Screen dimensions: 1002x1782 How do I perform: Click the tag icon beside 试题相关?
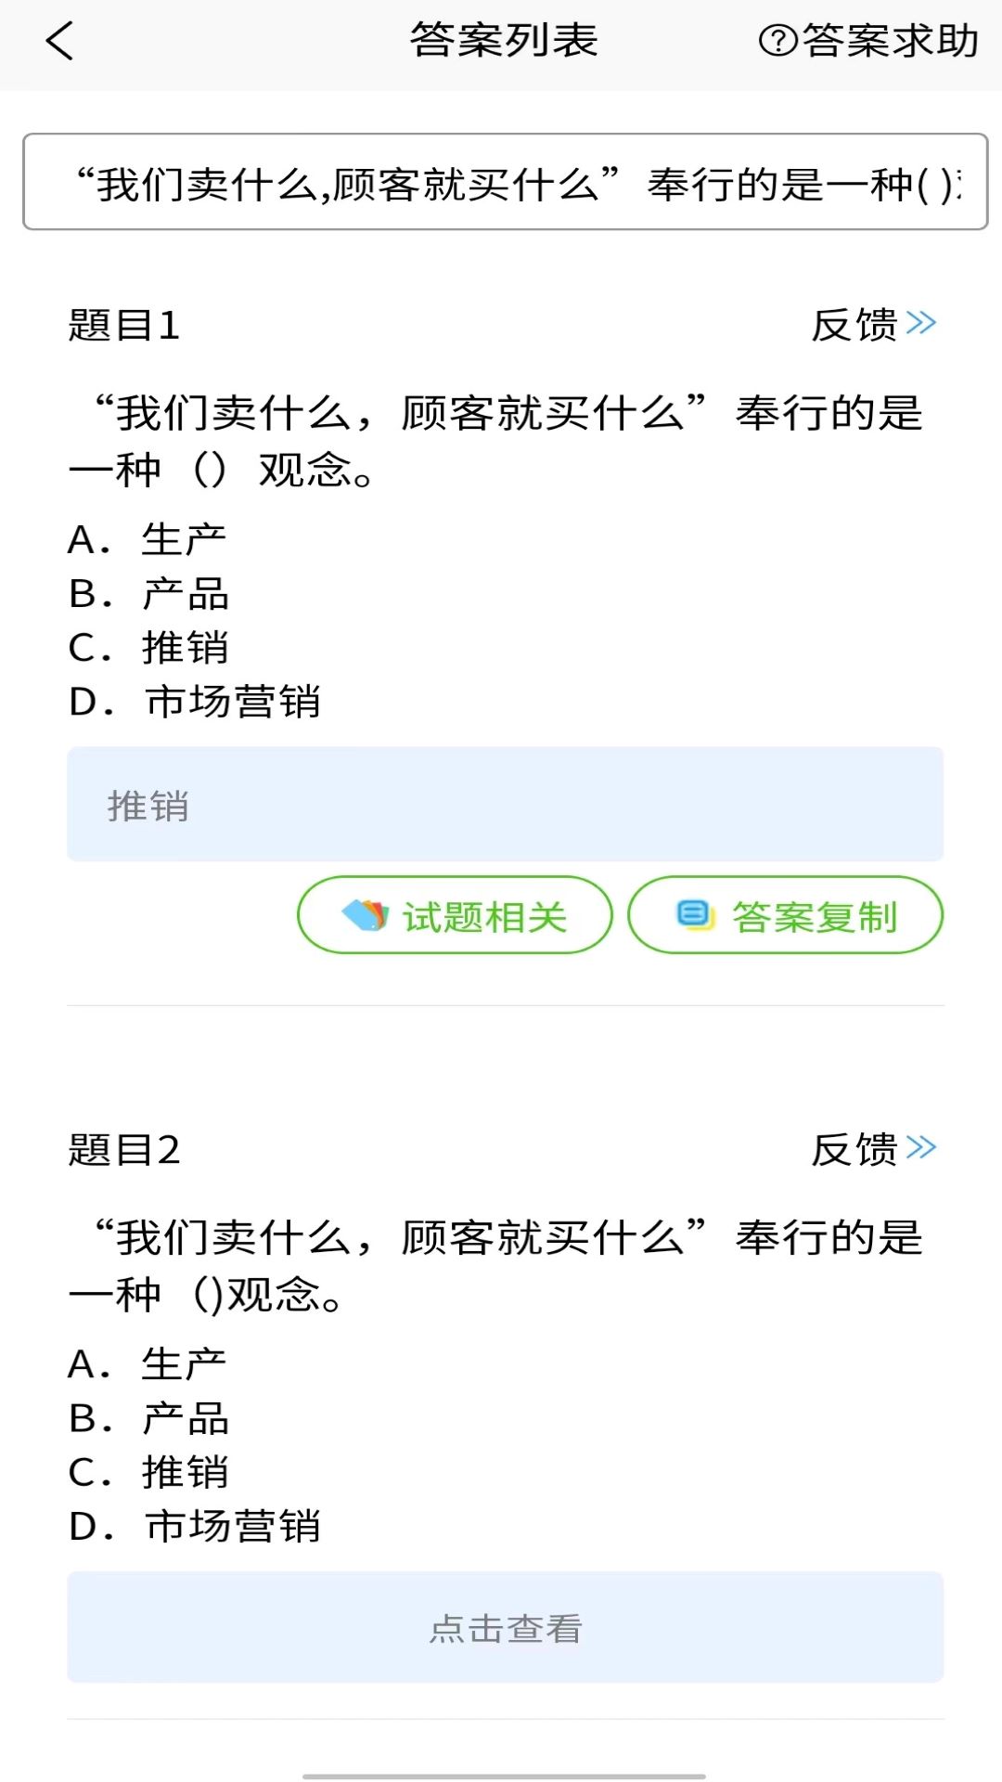point(366,915)
